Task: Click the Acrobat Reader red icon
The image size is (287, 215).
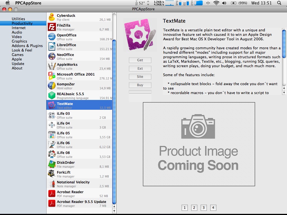Action: click(52, 193)
